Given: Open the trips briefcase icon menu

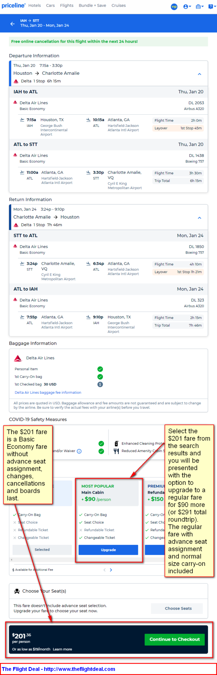Looking at the screenshot, I should coord(200,6).
